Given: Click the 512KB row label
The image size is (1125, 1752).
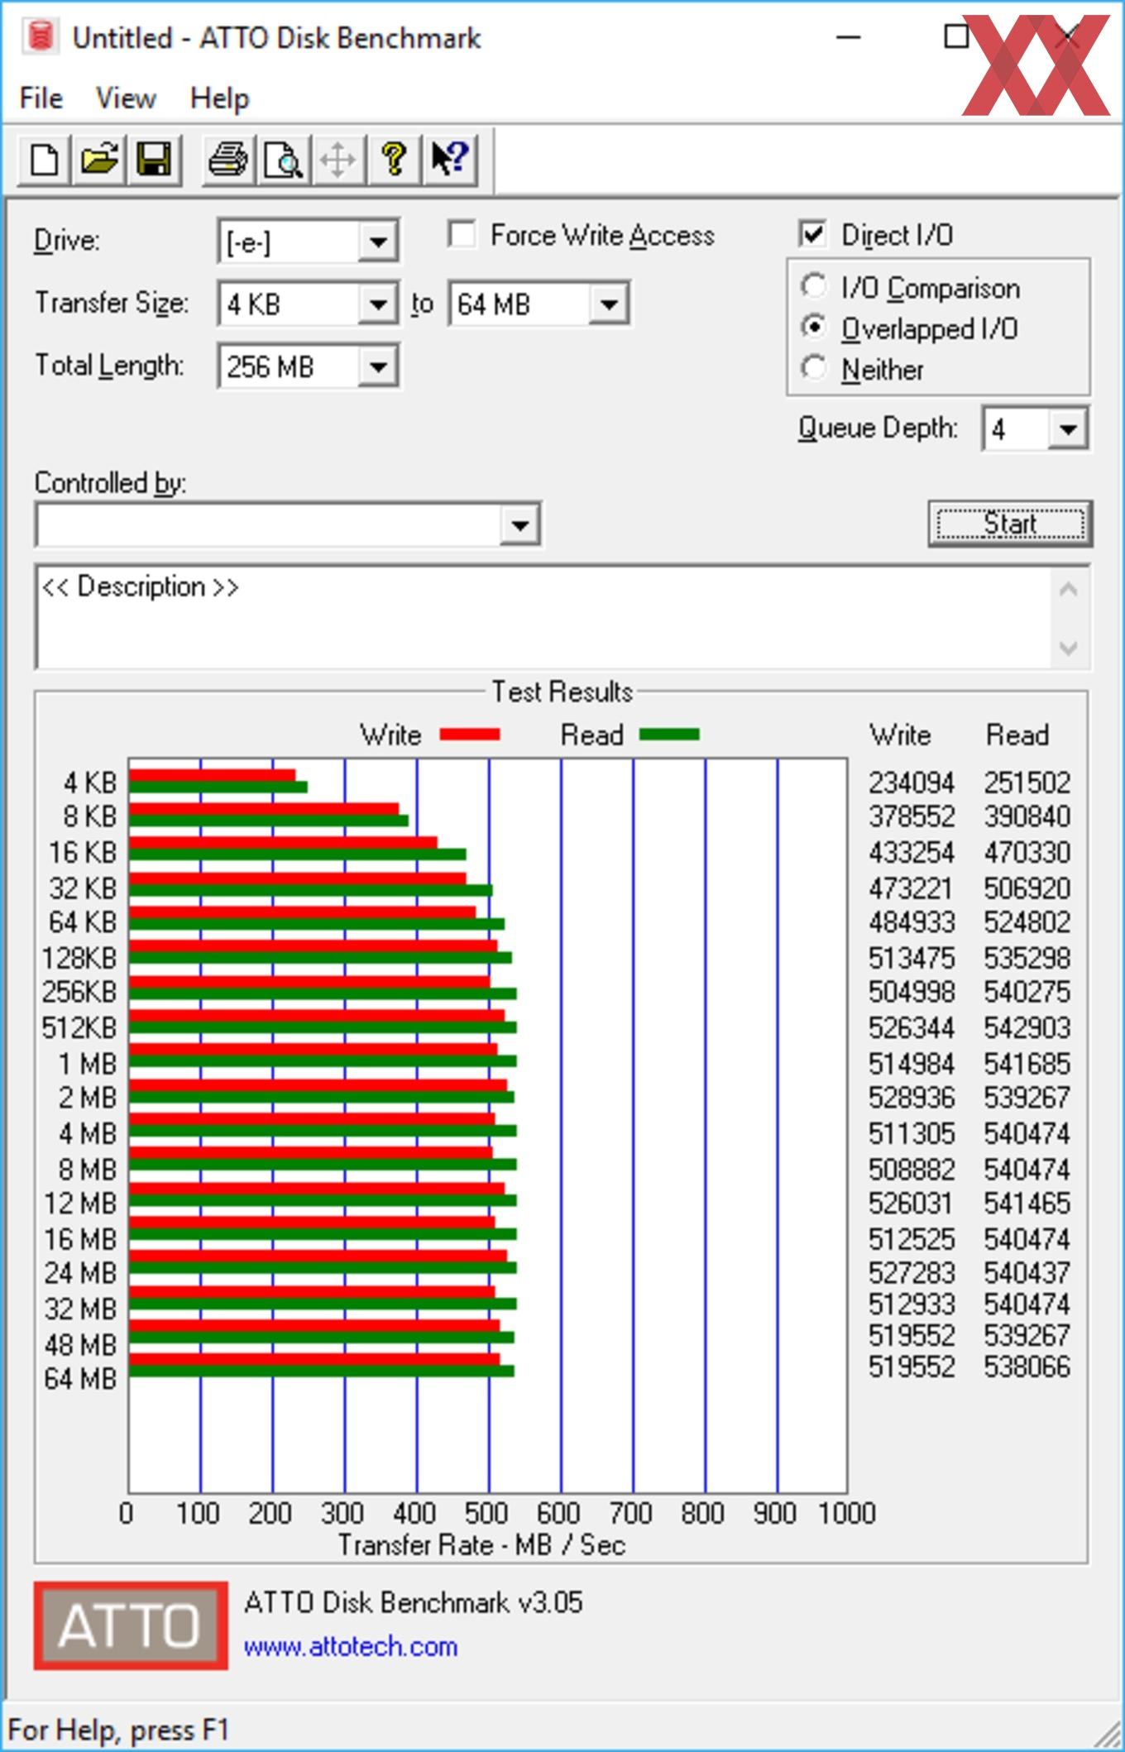Looking at the screenshot, I should 79,1027.
